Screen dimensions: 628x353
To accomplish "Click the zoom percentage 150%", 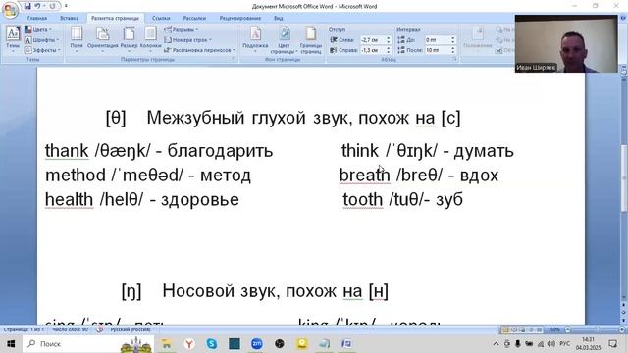I will click(553, 329).
